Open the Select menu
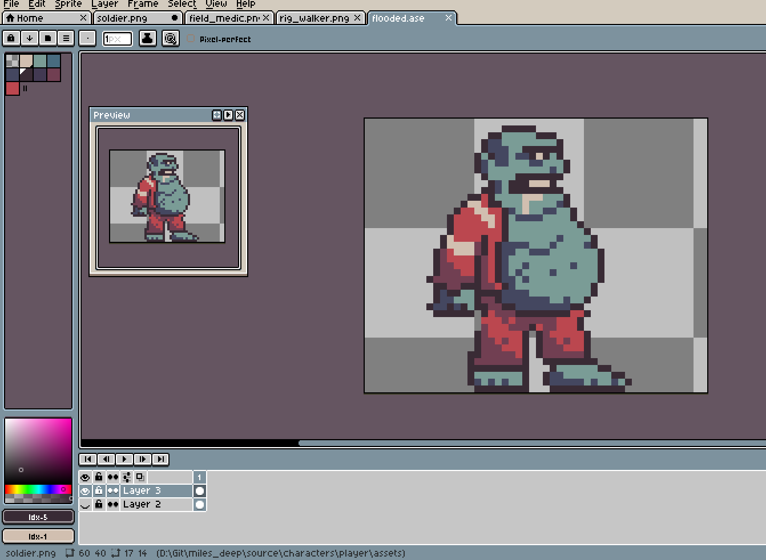The height and width of the screenshot is (560, 766). [x=182, y=4]
